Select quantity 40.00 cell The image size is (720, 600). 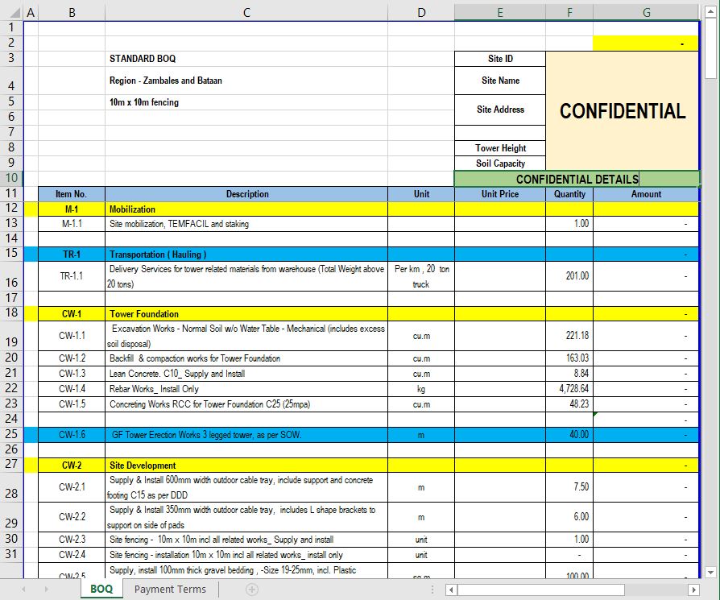click(x=569, y=435)
